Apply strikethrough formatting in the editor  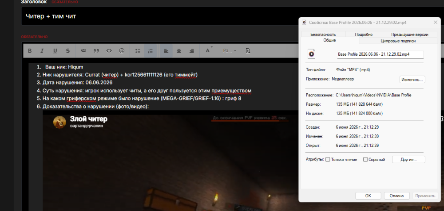tap(67, 51)
